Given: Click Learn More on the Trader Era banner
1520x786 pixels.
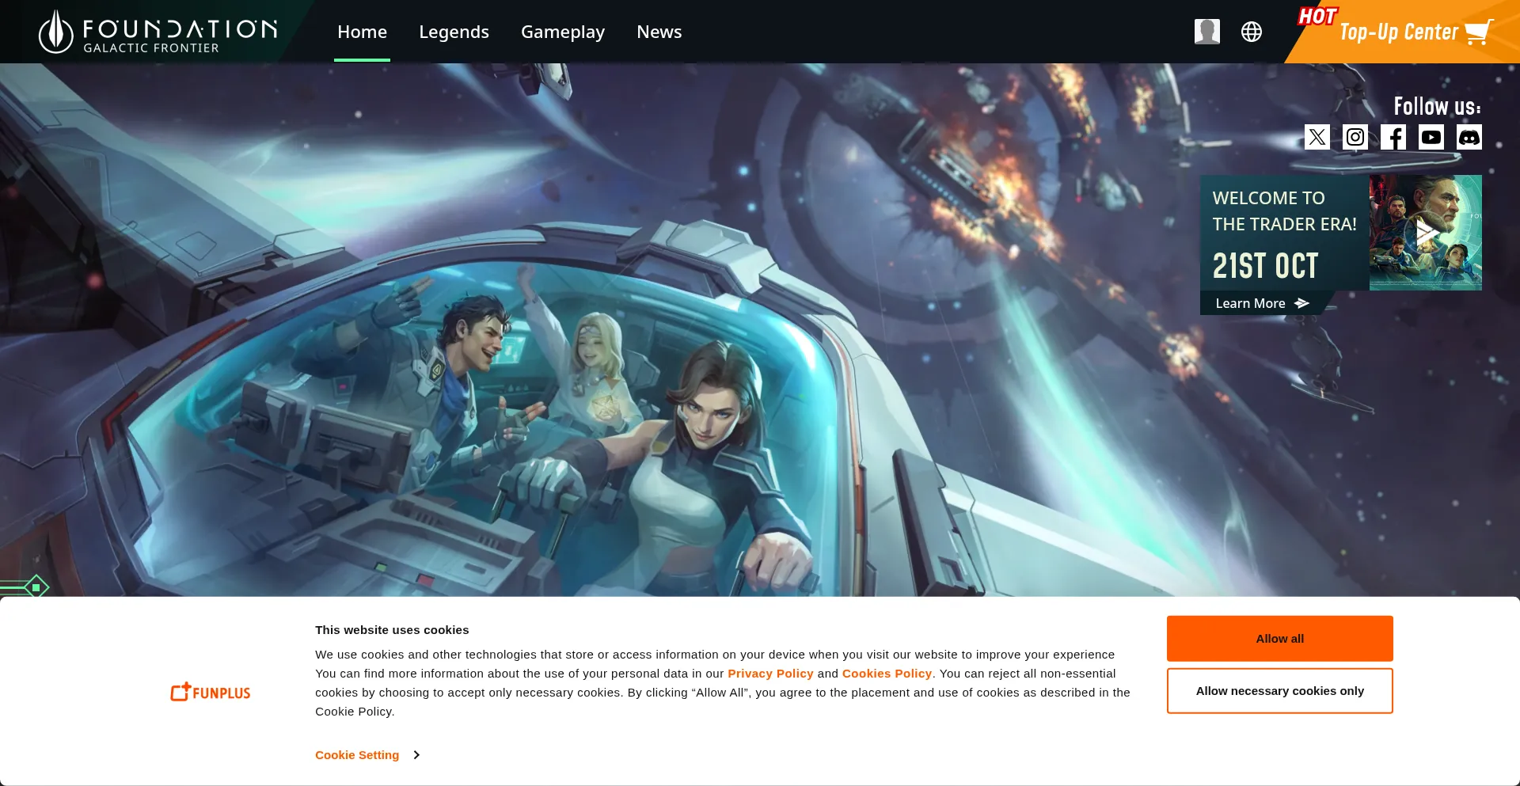Looking at the screenshot, I should click(x=1263, y=303).
